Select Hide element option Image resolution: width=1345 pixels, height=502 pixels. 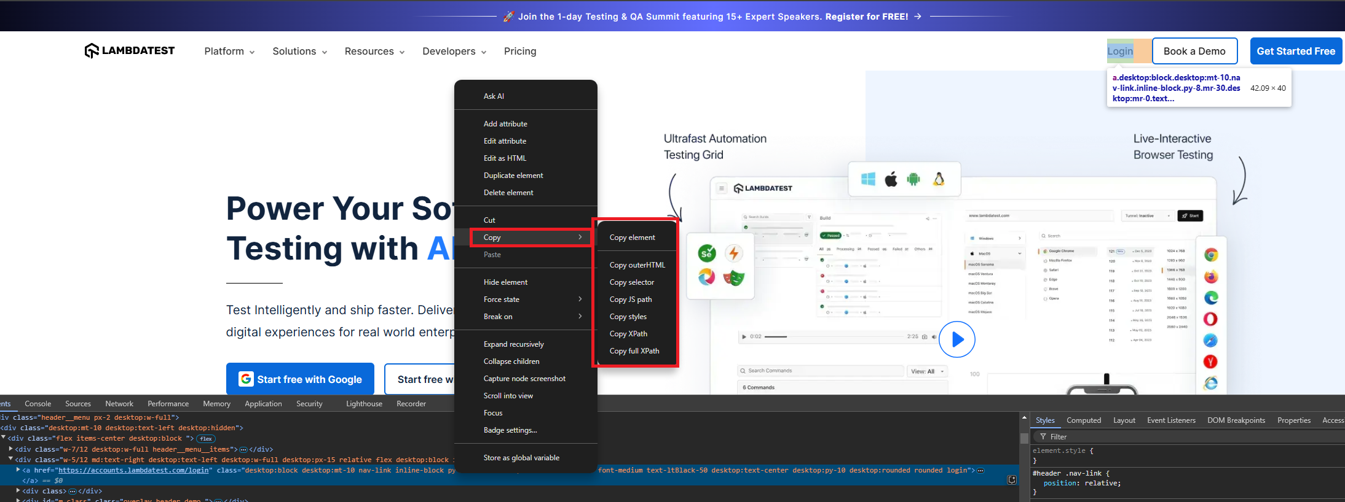[x=526, y=282]
